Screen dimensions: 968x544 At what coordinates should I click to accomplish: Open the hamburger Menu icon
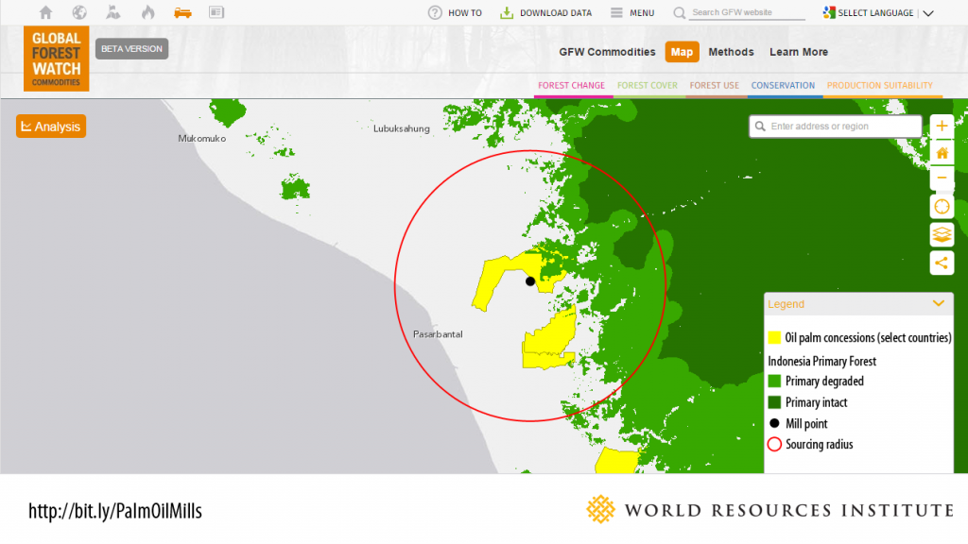(x=616, y=12)
